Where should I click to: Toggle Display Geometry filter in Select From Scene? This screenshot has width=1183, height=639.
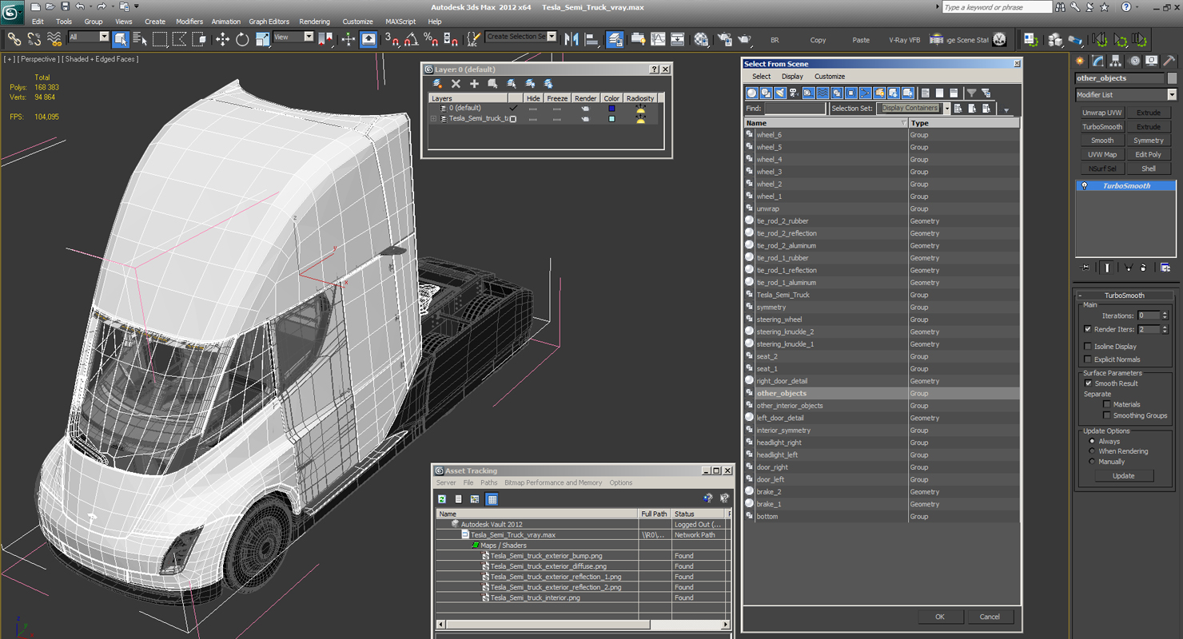751,93
